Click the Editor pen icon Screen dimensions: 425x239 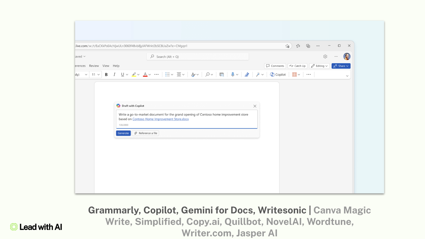(x=247, y=75)
